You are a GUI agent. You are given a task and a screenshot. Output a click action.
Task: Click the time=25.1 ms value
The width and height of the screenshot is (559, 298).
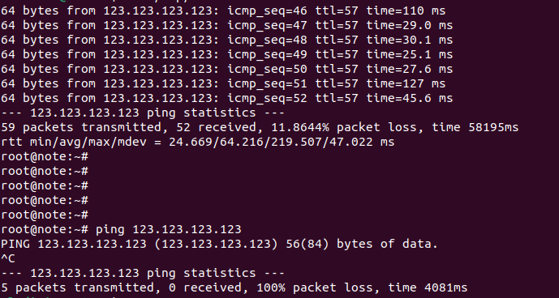(x=410, y=54)
